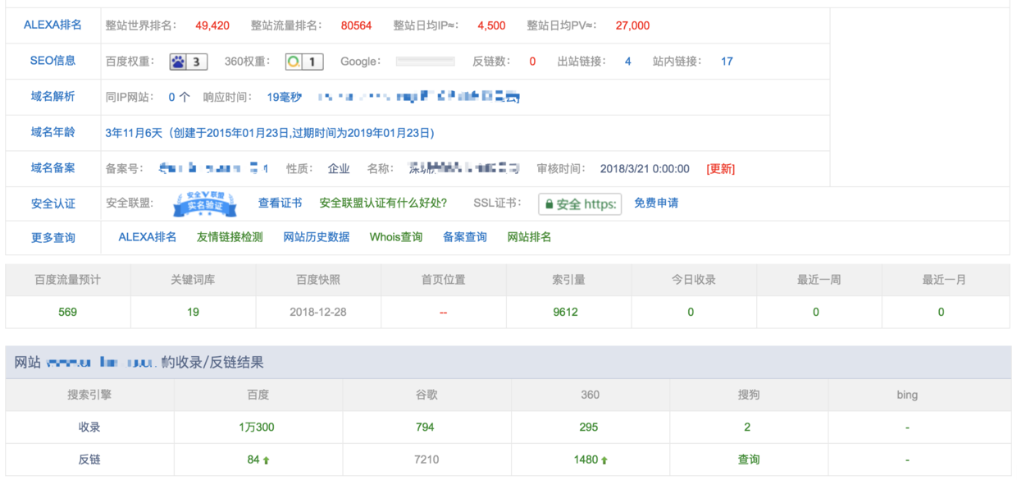Click the 安全https green lock badge

(580, 203)
